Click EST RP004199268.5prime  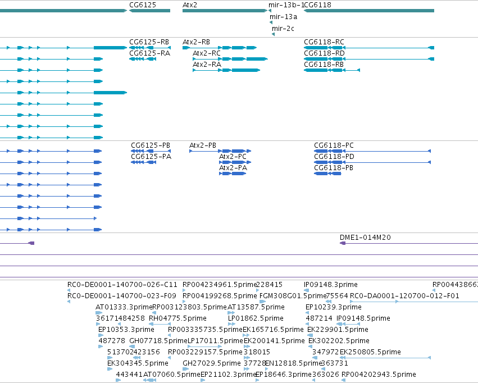tap(220, 296)
